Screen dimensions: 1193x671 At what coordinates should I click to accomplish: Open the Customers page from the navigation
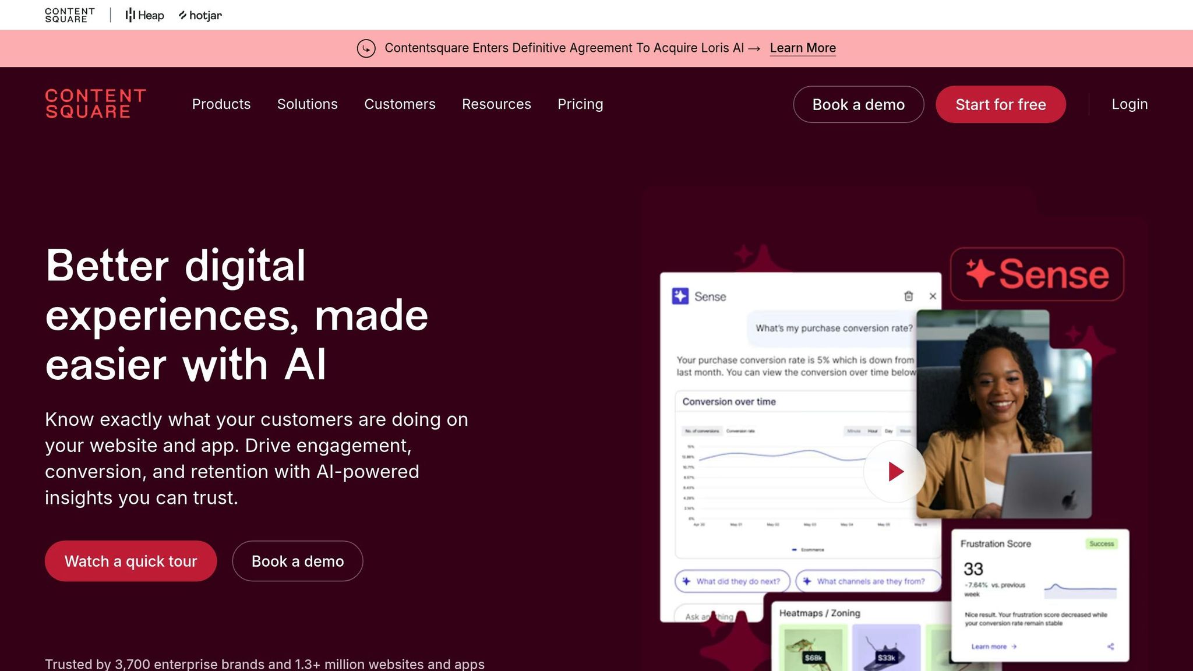click(400, 104)
